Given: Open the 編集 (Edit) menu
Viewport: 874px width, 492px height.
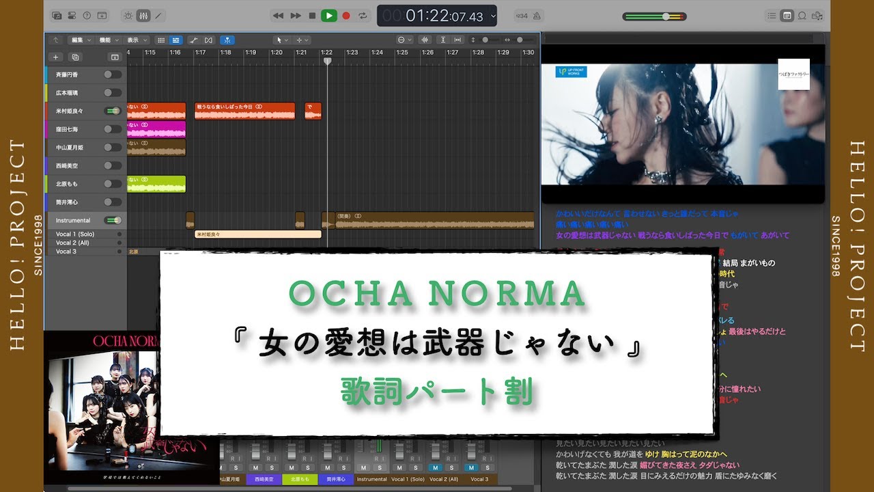Looking at the screenshot, I should (81, 40).
